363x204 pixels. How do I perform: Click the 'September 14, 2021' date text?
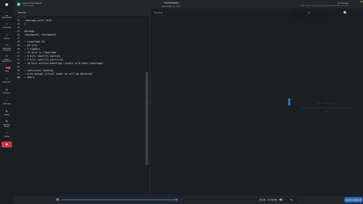coord(171,6)
